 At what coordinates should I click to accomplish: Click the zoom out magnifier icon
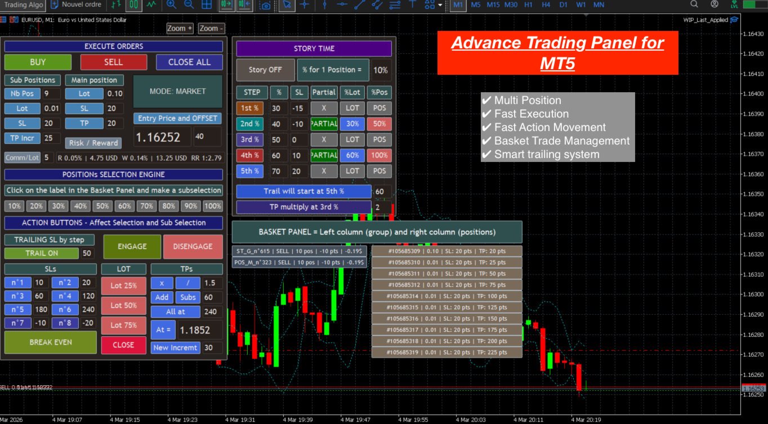(x=189, y=4)
